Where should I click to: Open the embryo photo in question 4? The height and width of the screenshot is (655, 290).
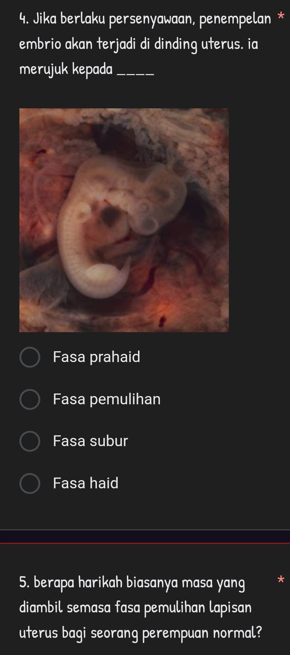pyautogui.click(x=124, y=220)
